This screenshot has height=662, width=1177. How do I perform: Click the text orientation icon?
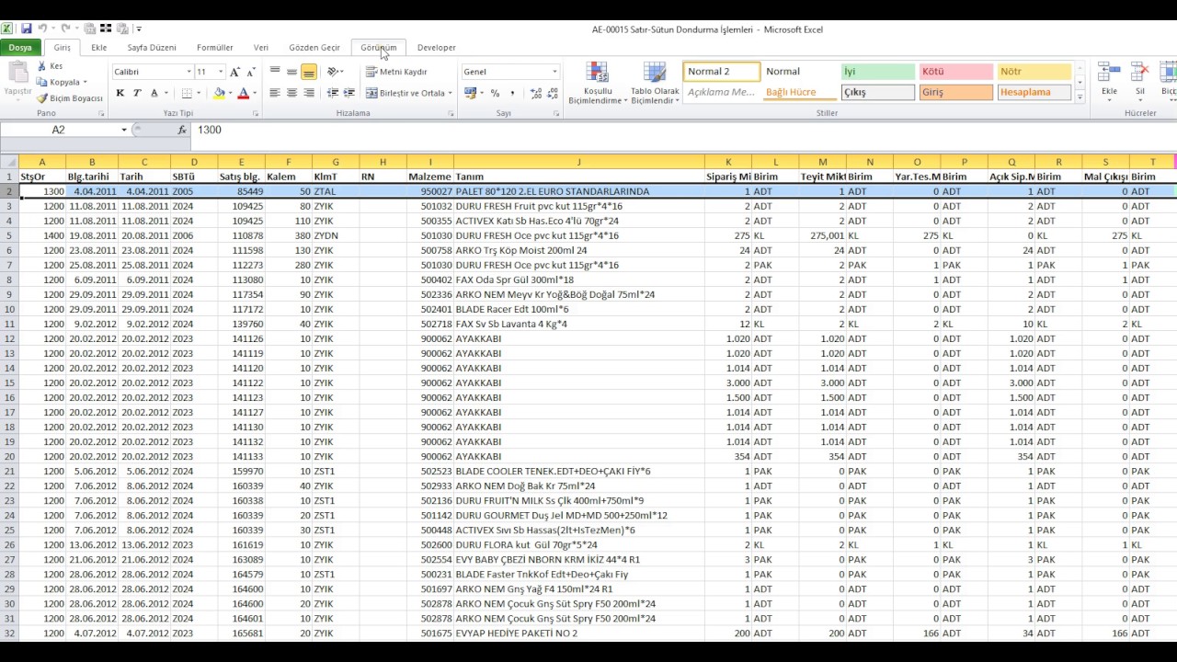coord(334,72)
